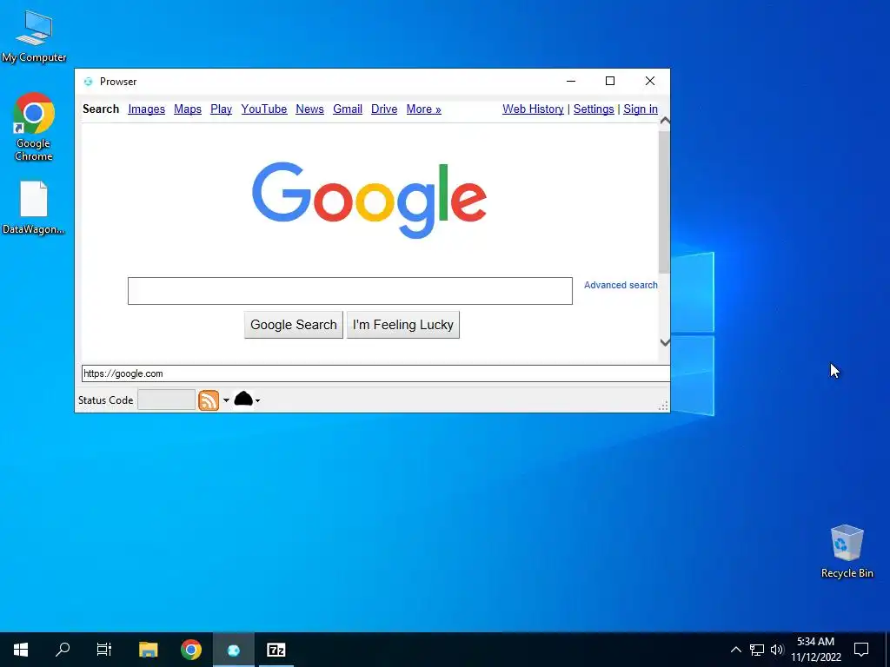
Task: Select the My Computer desktop icon
Action: pos(34,36)
